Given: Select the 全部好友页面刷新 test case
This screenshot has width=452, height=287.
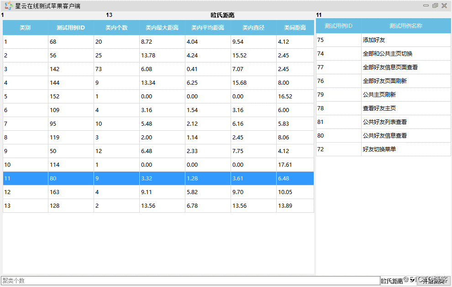Looking at the screenshot, I should point(406,81).
